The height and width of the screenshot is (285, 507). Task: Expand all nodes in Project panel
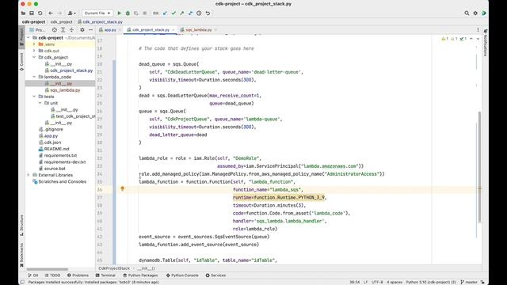pos(63,30)
